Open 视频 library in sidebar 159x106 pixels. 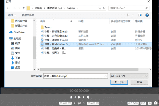pyautogui.click(x=16, y=43)
